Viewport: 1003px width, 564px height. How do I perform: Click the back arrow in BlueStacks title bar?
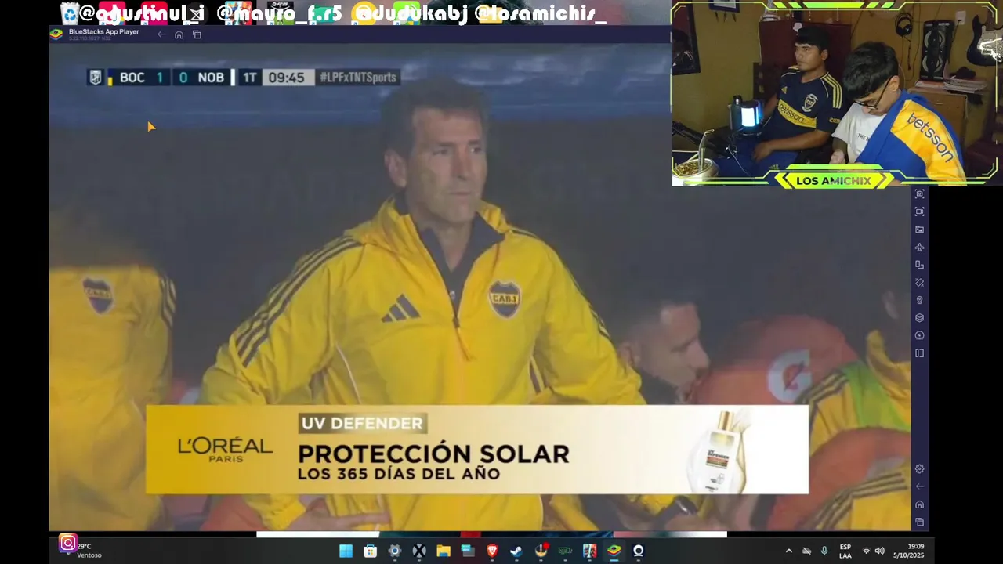pyautogui.click(x=161, y=34)
